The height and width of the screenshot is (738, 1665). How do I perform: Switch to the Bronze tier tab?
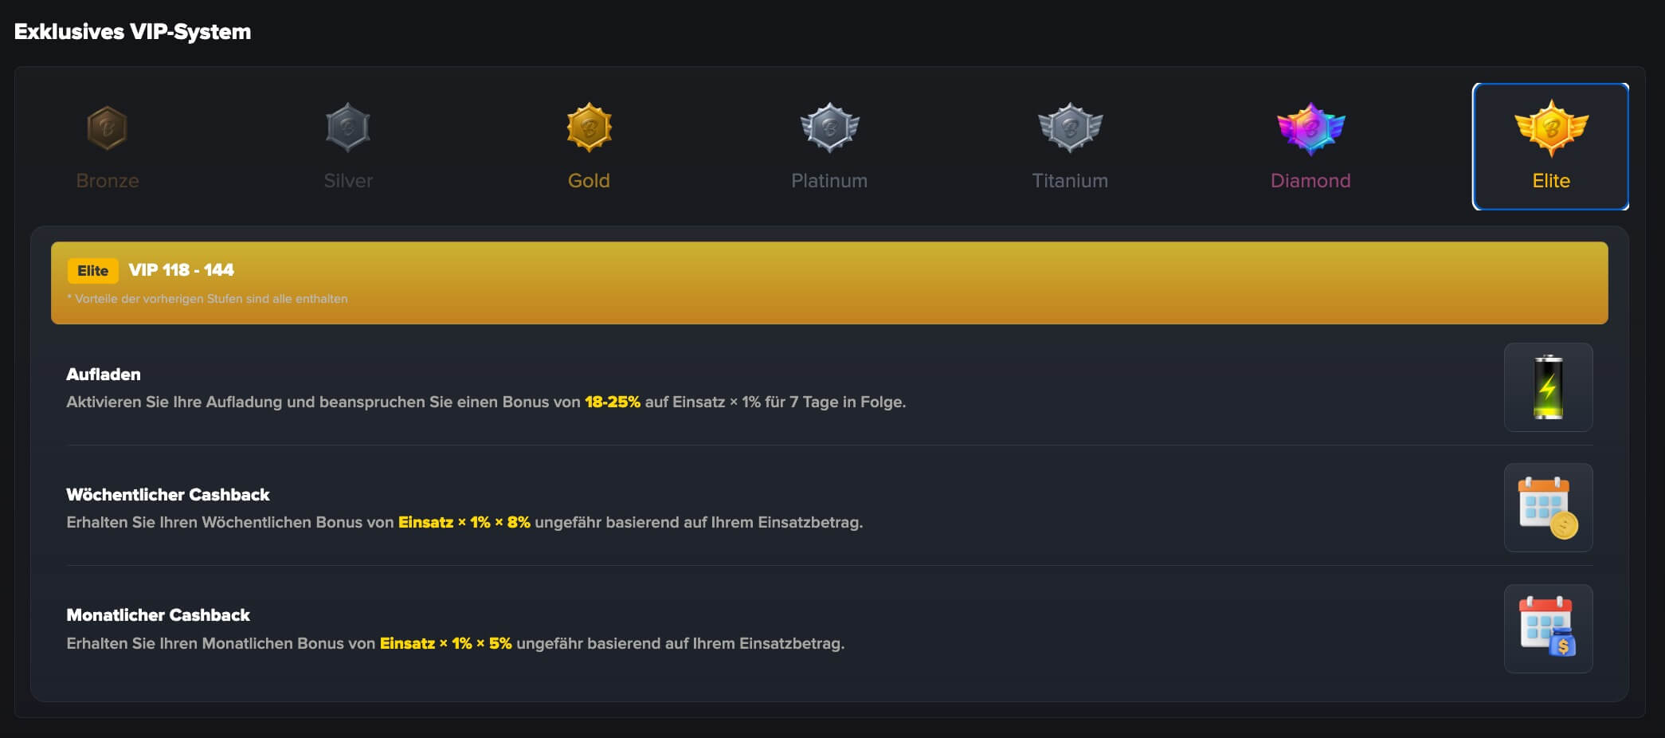[108, 181]
